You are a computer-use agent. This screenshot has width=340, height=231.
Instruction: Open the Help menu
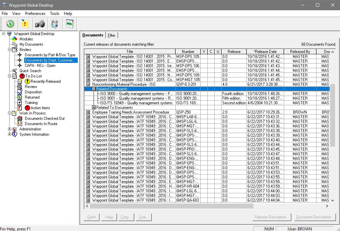point(68,14)
